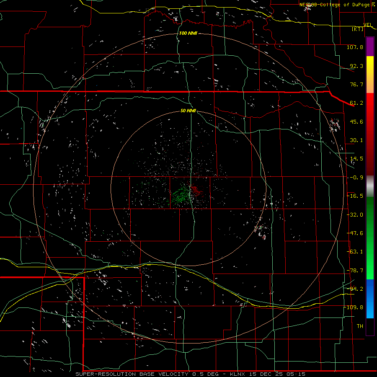Select the purple band of the velocity scale
Image resolution: width=377 pixels, height=377 pixels.
pos(370,46)
